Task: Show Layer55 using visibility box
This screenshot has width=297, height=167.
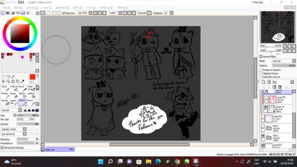Action: 262,117
